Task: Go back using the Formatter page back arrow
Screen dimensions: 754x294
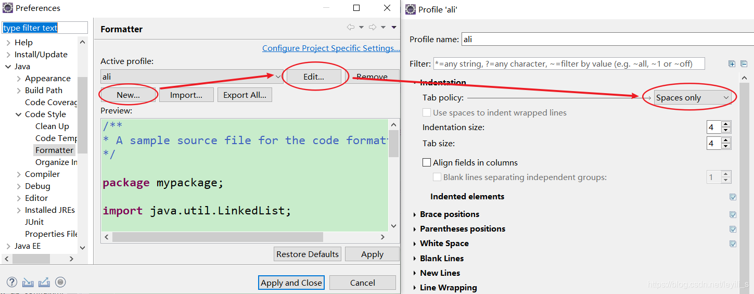Action: point(350,28)
